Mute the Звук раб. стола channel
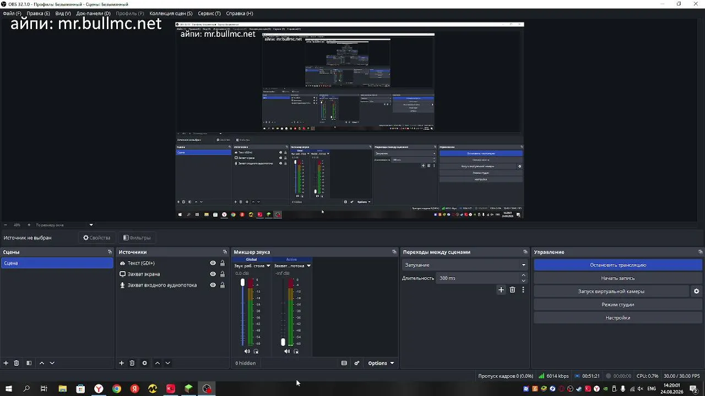705x396 pixels. coord(247,351)
